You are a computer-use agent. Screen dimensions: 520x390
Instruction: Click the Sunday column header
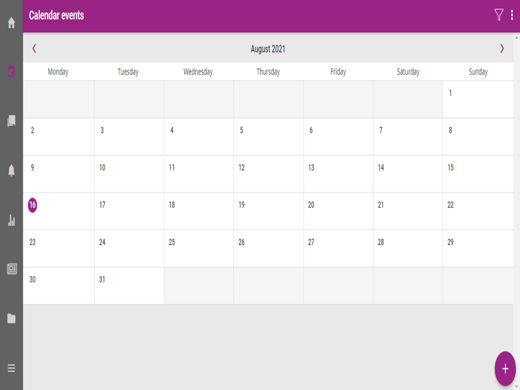click(478, 72)
